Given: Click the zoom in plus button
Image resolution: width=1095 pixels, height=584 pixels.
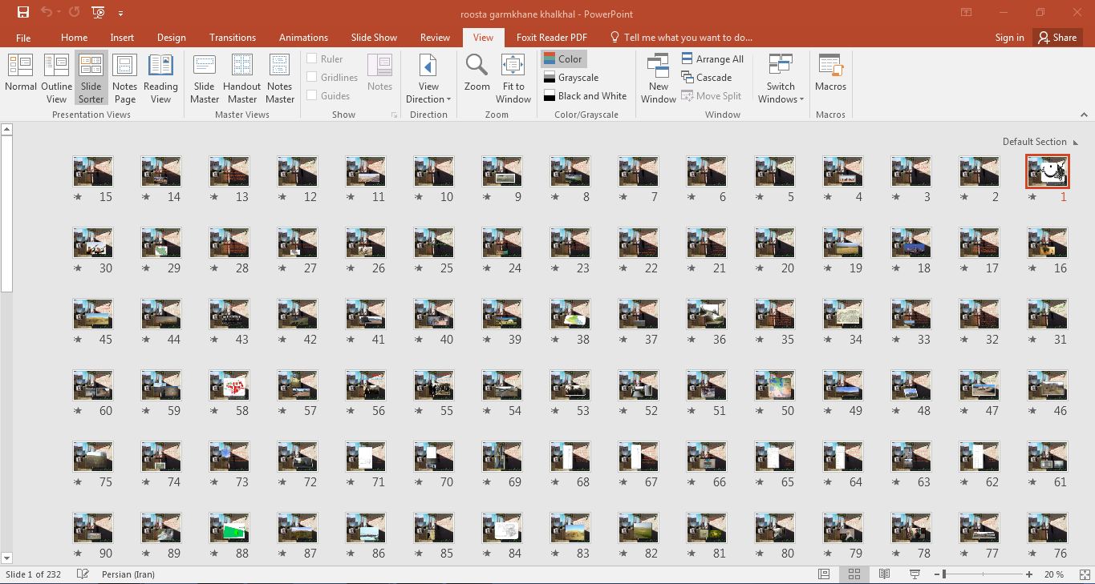Looking at the screenshot, I should pyautogui.click(x=1029, y=574).
